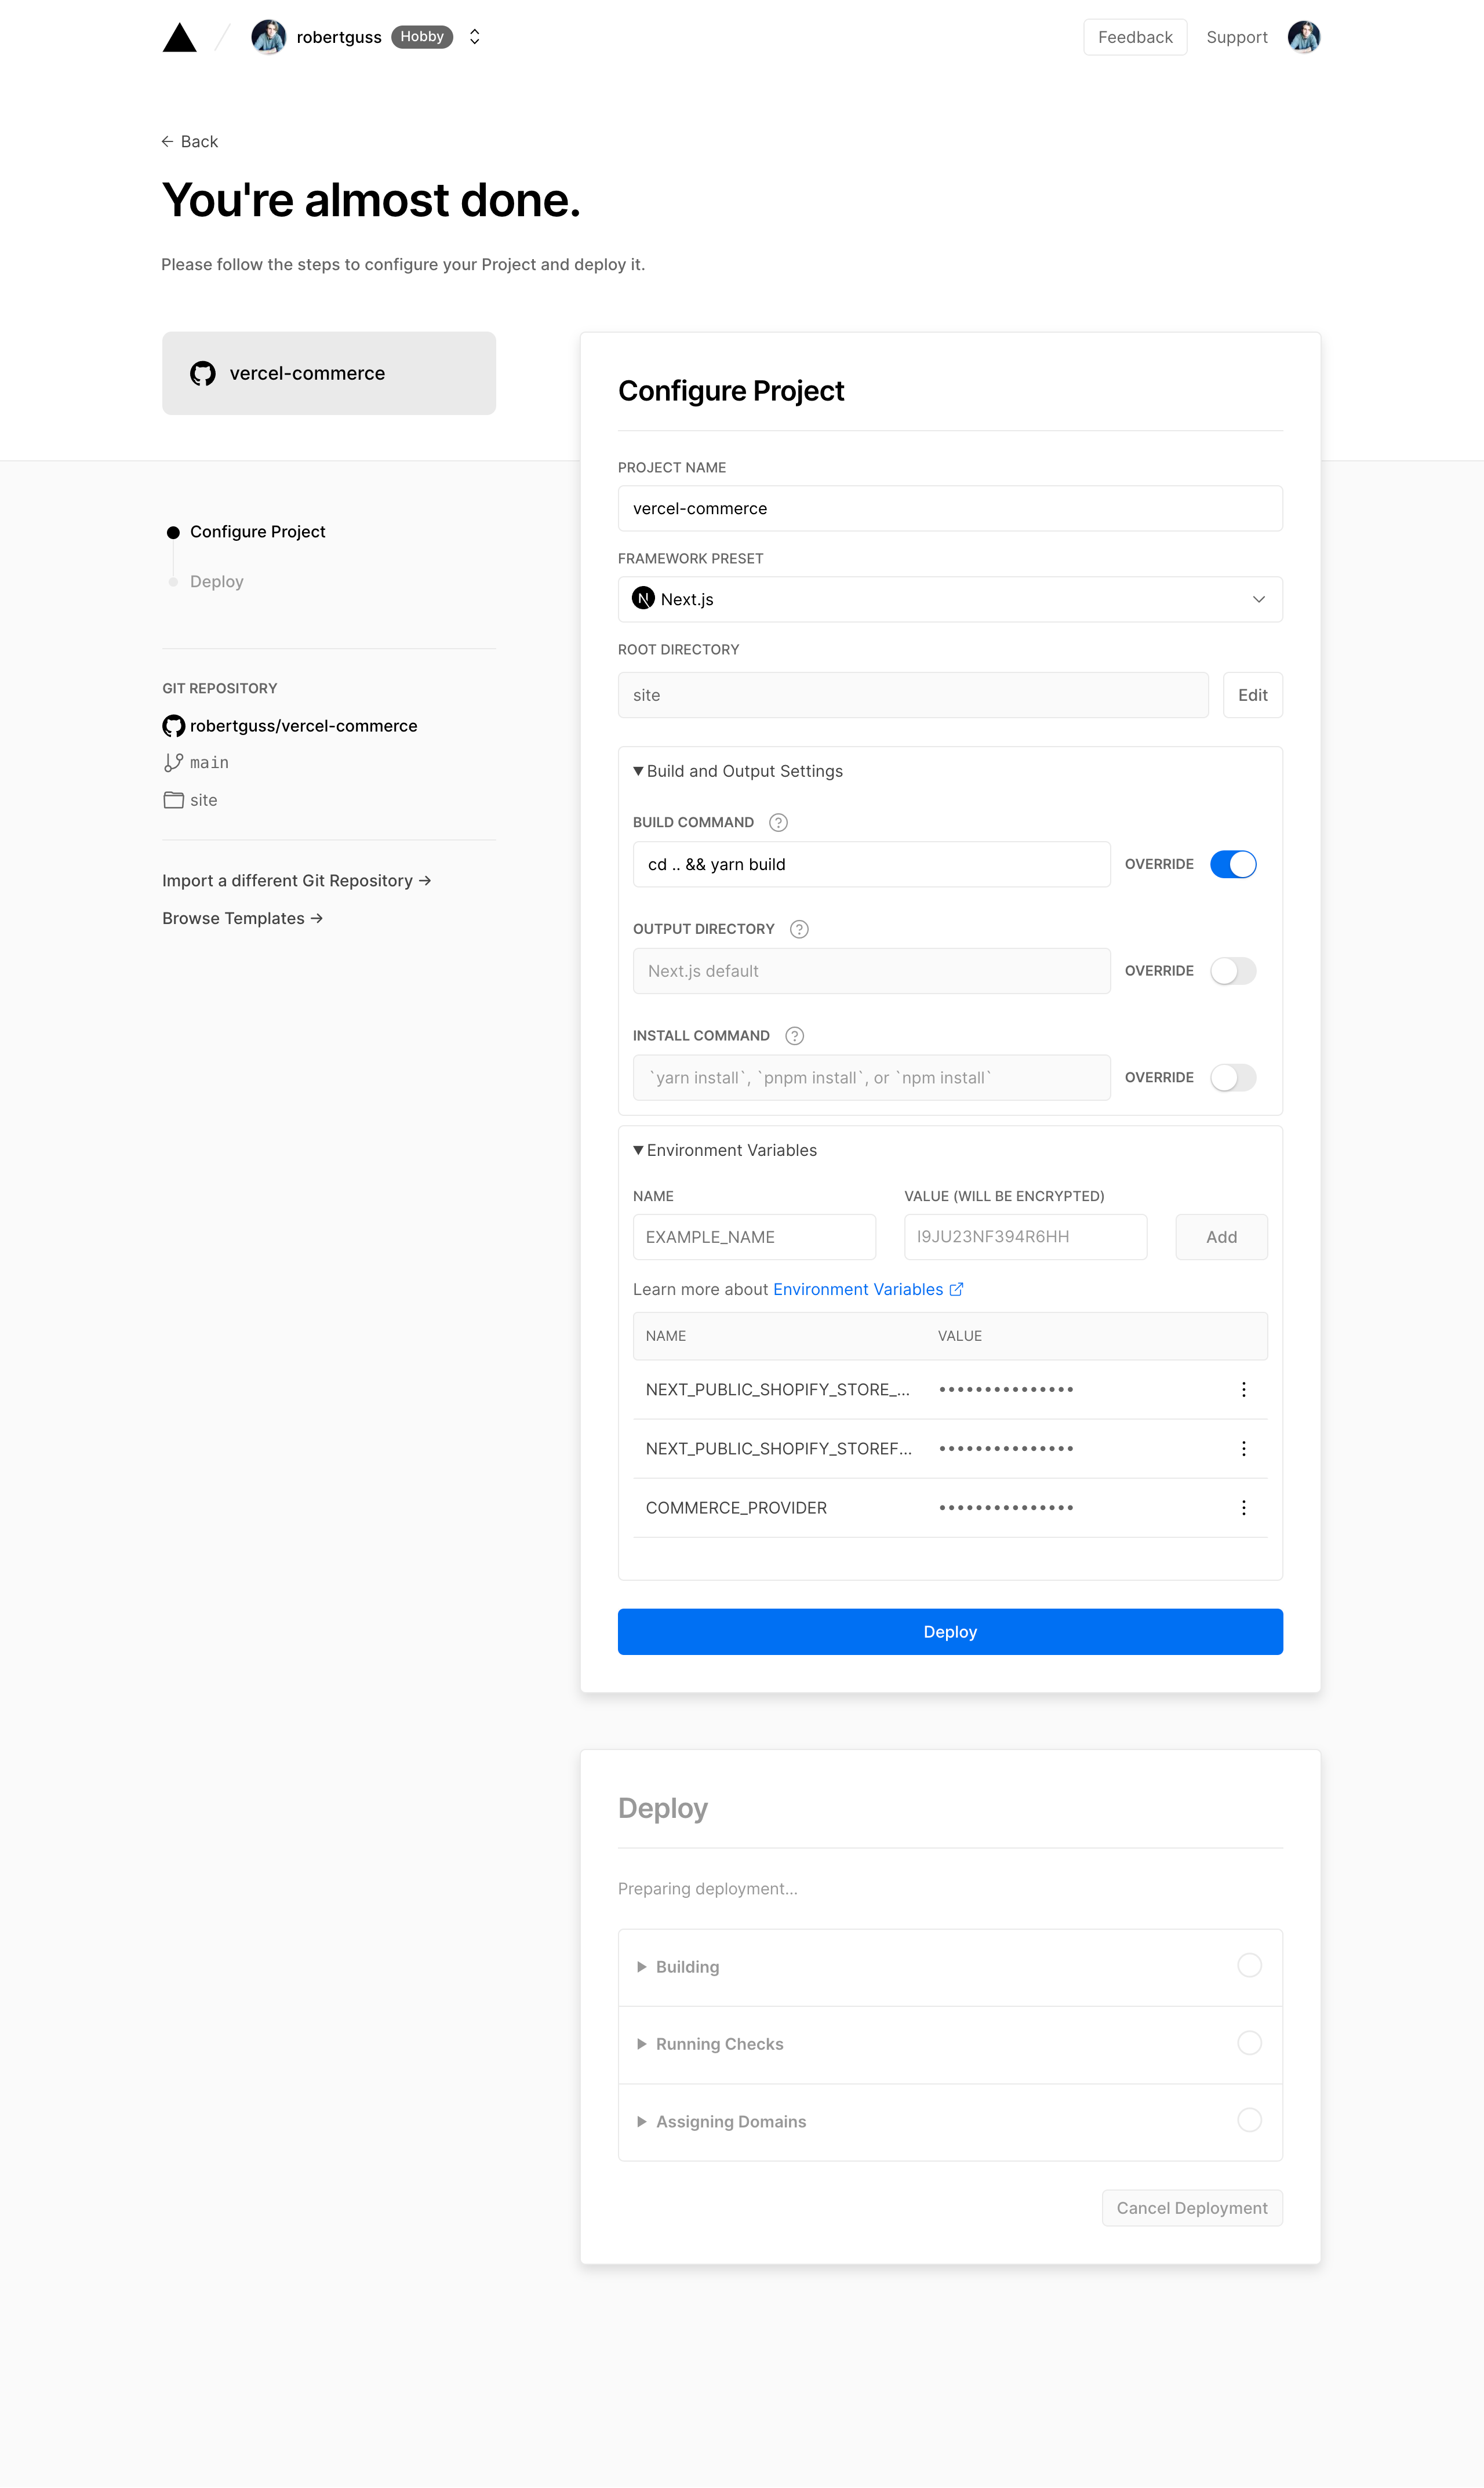Click the Build Command help icon
This screenshot has width=1484, height=2488.
click(778, 823)
